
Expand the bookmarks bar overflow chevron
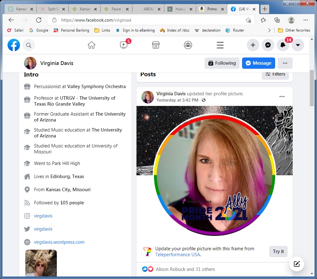point(270,30)
